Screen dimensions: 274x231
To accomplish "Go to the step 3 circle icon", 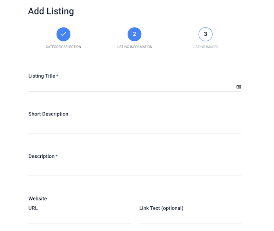I will (x=205, y=34).
